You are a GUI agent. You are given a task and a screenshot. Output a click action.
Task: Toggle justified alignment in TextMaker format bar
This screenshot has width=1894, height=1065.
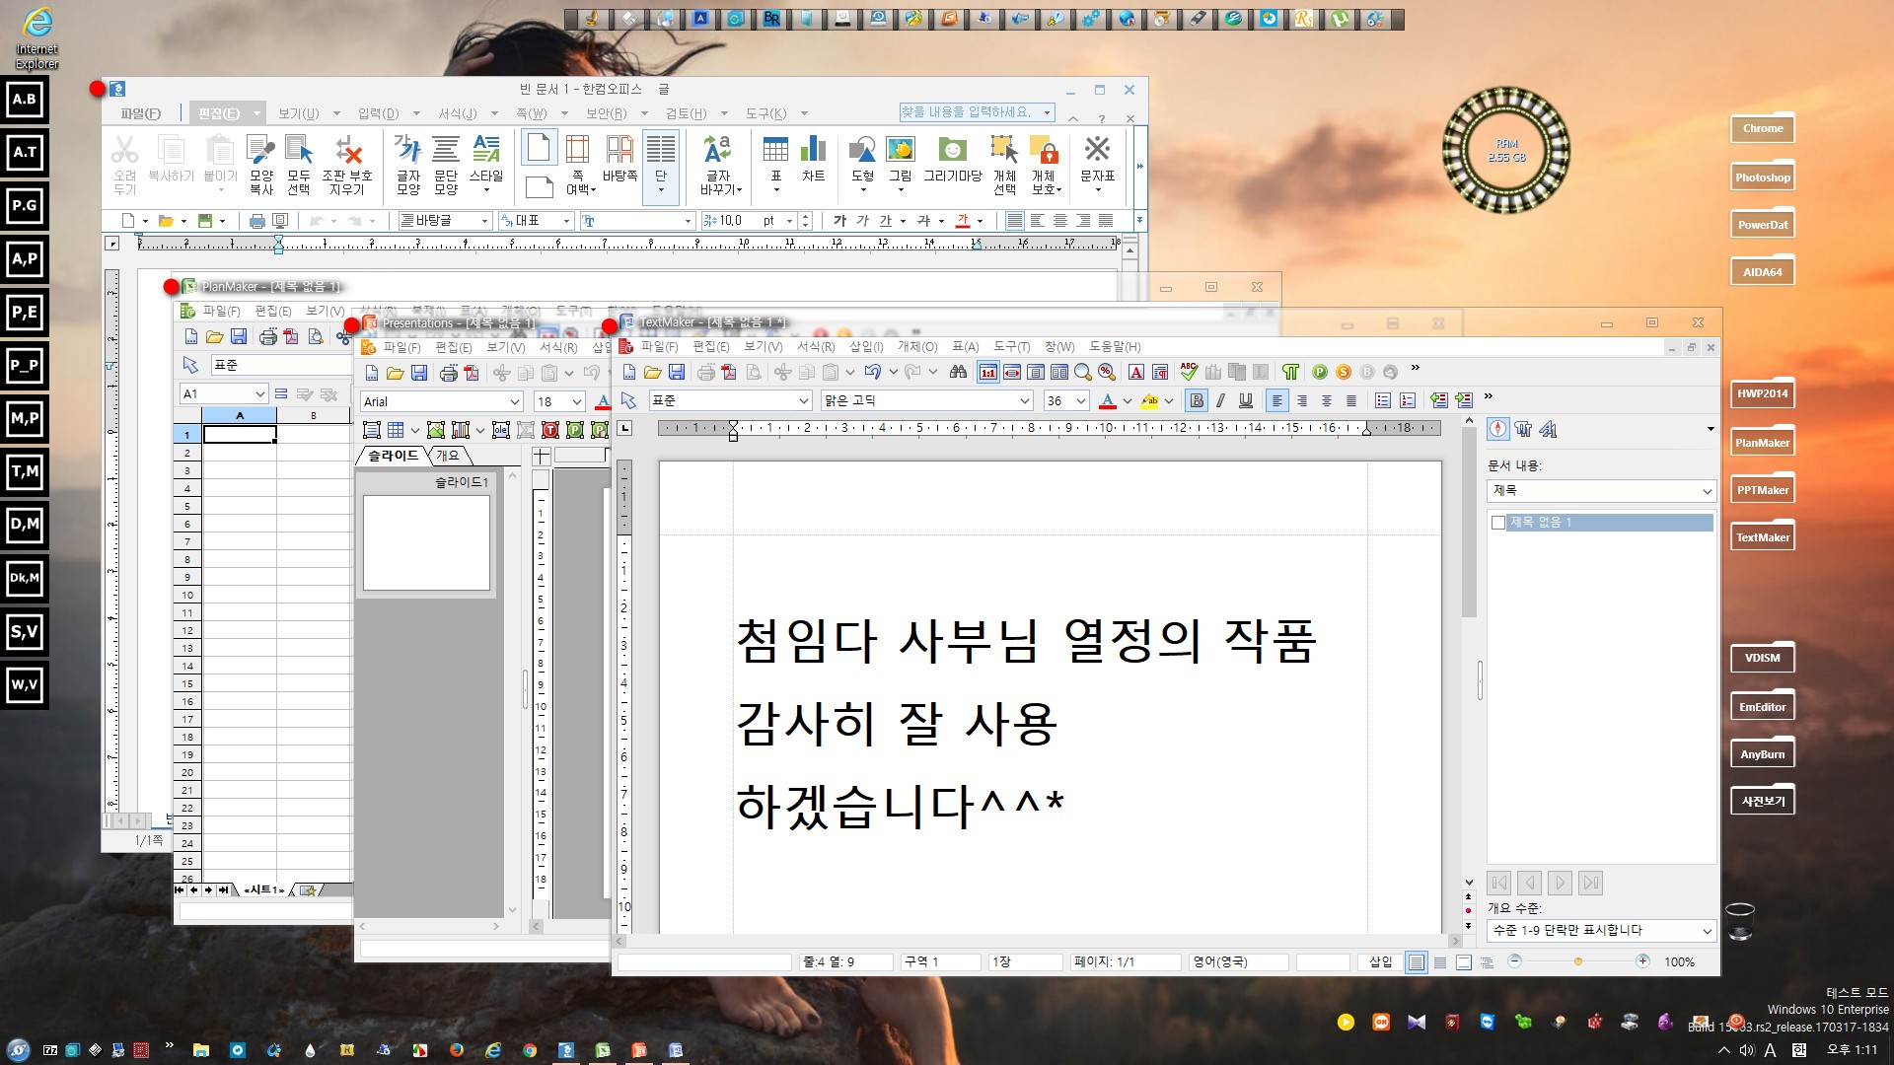(1351, 400)
